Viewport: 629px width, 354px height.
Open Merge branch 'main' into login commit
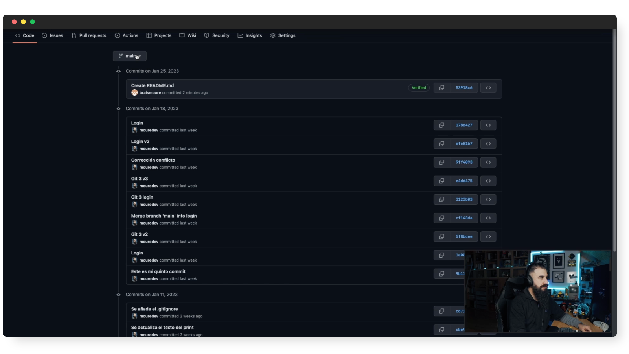click(x=164, y=216)
